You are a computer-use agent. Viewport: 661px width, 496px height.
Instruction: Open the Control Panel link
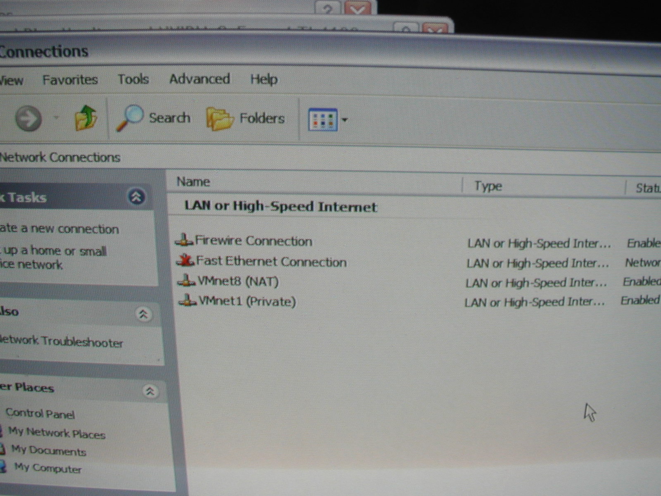pos(40,414)
